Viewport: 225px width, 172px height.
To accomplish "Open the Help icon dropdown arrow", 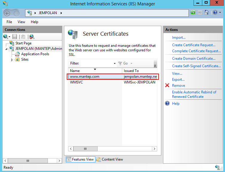I will point(220,13).
